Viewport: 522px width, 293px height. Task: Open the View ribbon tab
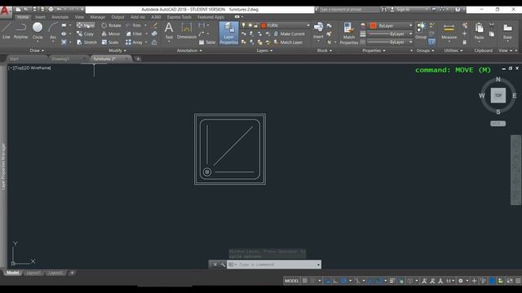pyautogui.click(x=79, y=17)
